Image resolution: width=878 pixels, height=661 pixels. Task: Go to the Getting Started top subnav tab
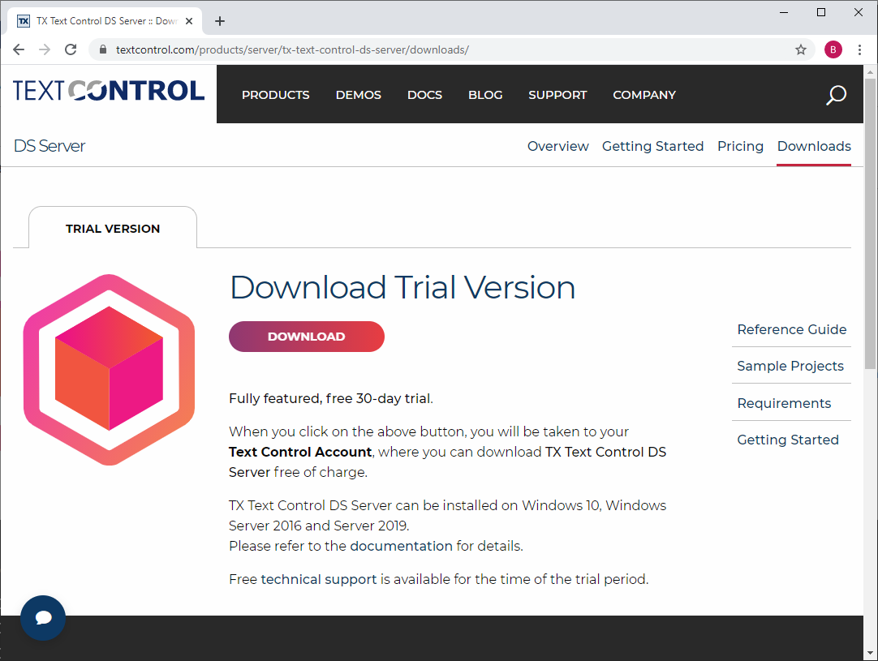point(652,146)
